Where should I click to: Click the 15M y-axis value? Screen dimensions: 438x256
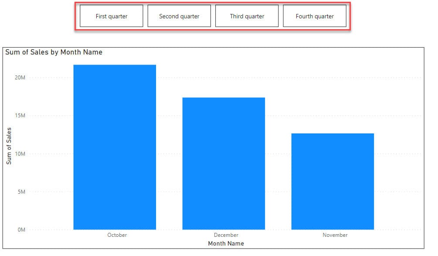click(20, 116)
